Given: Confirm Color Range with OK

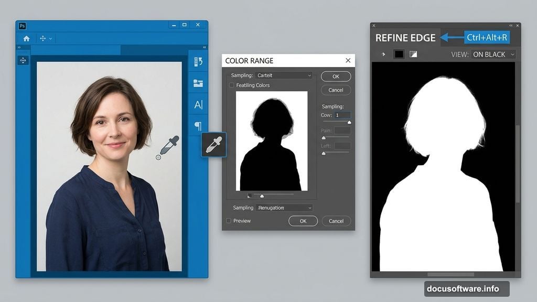Looking at the screenshot, I should (x=303, y=221).
